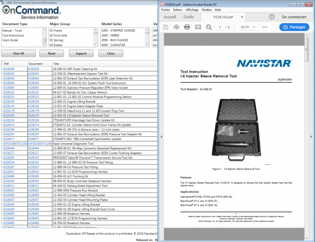Open Document link 4328102
Viewport: 315px width, 242px height.
(x=34, y=92)
